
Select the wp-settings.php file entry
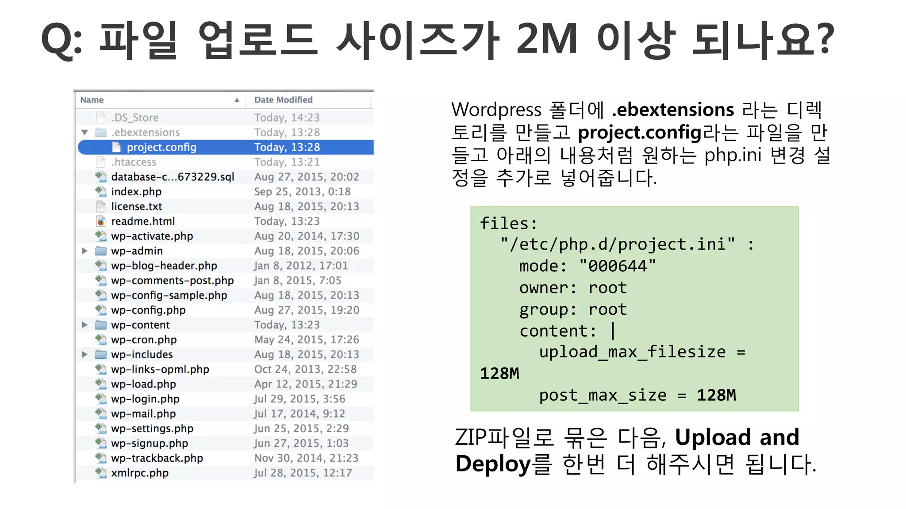coord(152,429)
